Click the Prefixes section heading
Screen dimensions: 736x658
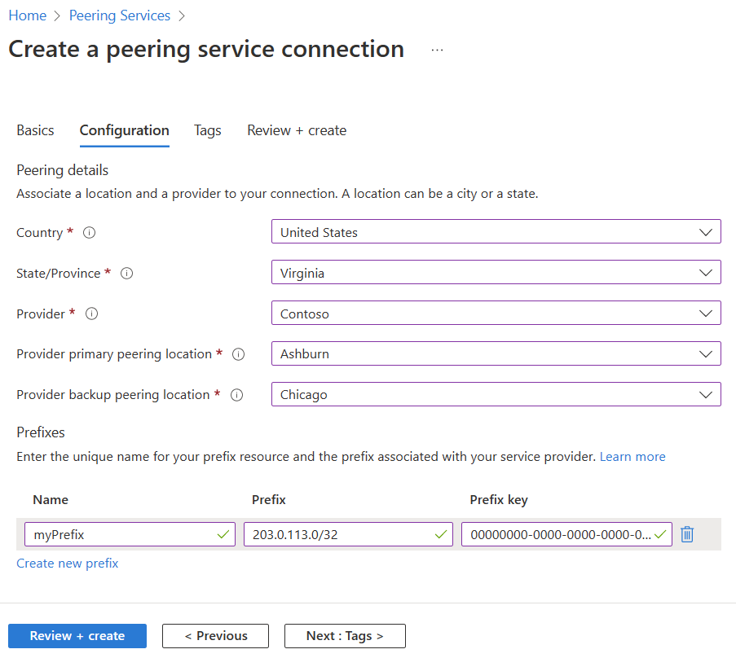pos(41,432)
